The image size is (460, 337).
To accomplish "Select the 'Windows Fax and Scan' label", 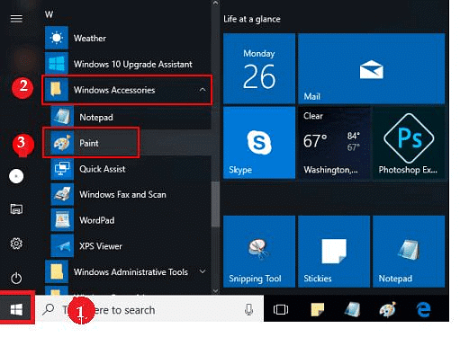I will point(122,195).
